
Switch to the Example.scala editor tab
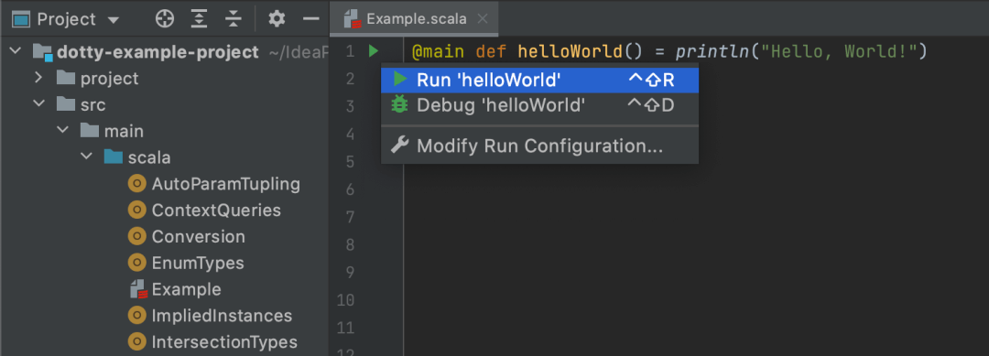pyautogui.click(x=416, y=18)
